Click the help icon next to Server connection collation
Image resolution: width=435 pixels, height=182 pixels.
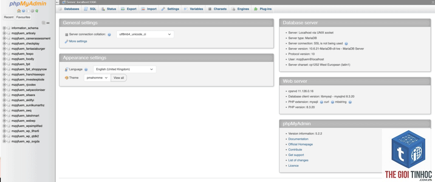point(109,35)
